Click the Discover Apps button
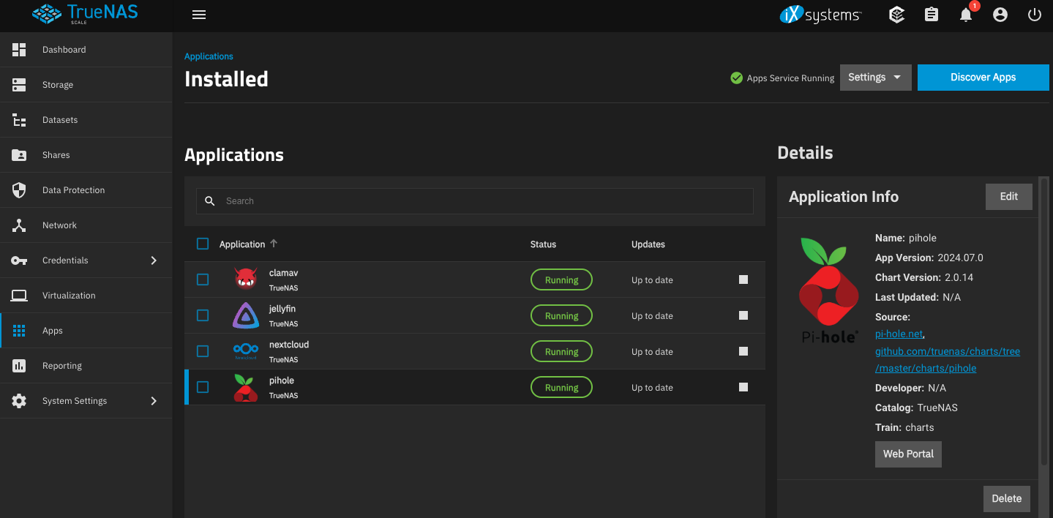This screenshot has width=1053, height=518. pyautogui.click(x=983, y=78)
